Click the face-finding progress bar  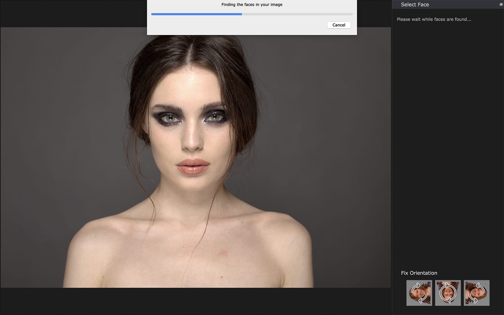(x=252, y=14)
